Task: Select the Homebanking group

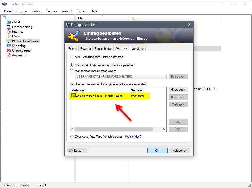Action: coord(22,27)
